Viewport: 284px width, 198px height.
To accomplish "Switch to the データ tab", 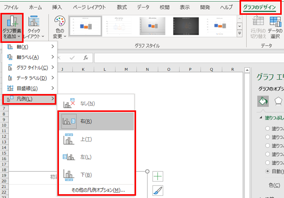I will pos(143,7).
